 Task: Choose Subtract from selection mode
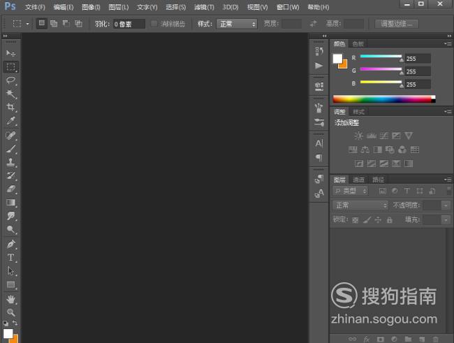66,24
